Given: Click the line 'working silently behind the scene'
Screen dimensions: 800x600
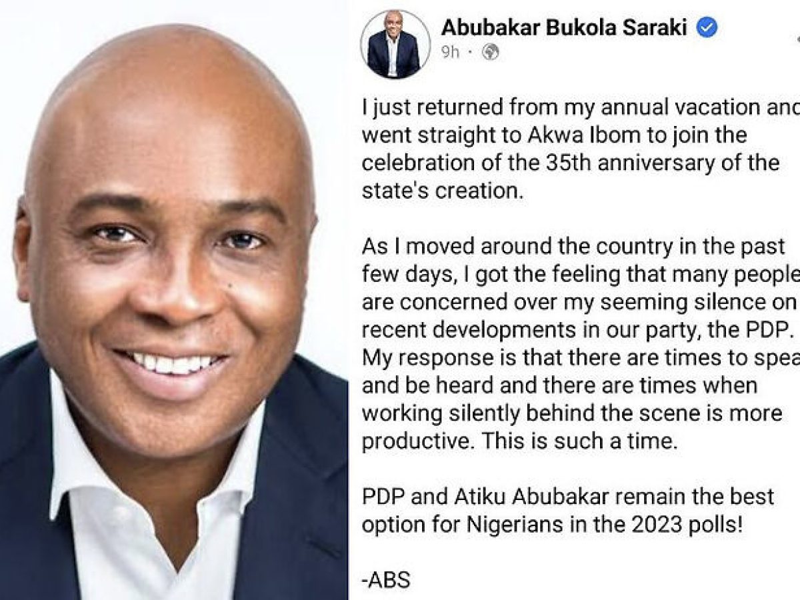Looking at the screenshot, I should [x=572, y=413].
